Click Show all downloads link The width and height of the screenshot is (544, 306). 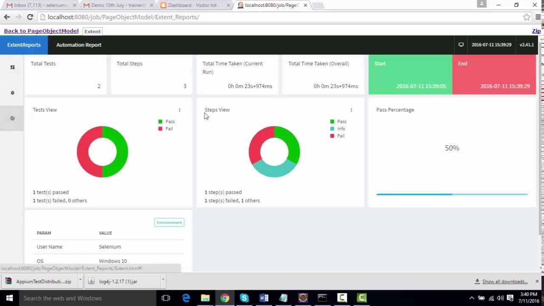(x=505, y=281)
